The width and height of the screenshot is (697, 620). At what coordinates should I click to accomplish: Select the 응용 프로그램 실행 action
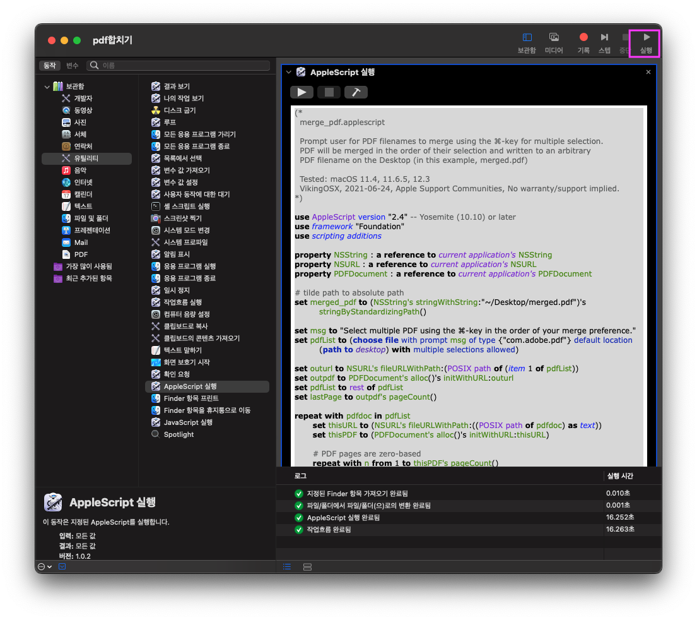coord(190,266)
